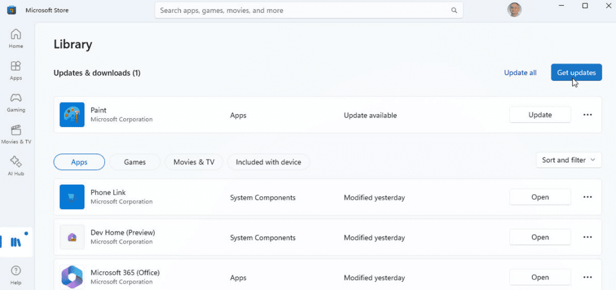Click the Update all link
This screenshot has width=616, height=290.
click(520, 73)
